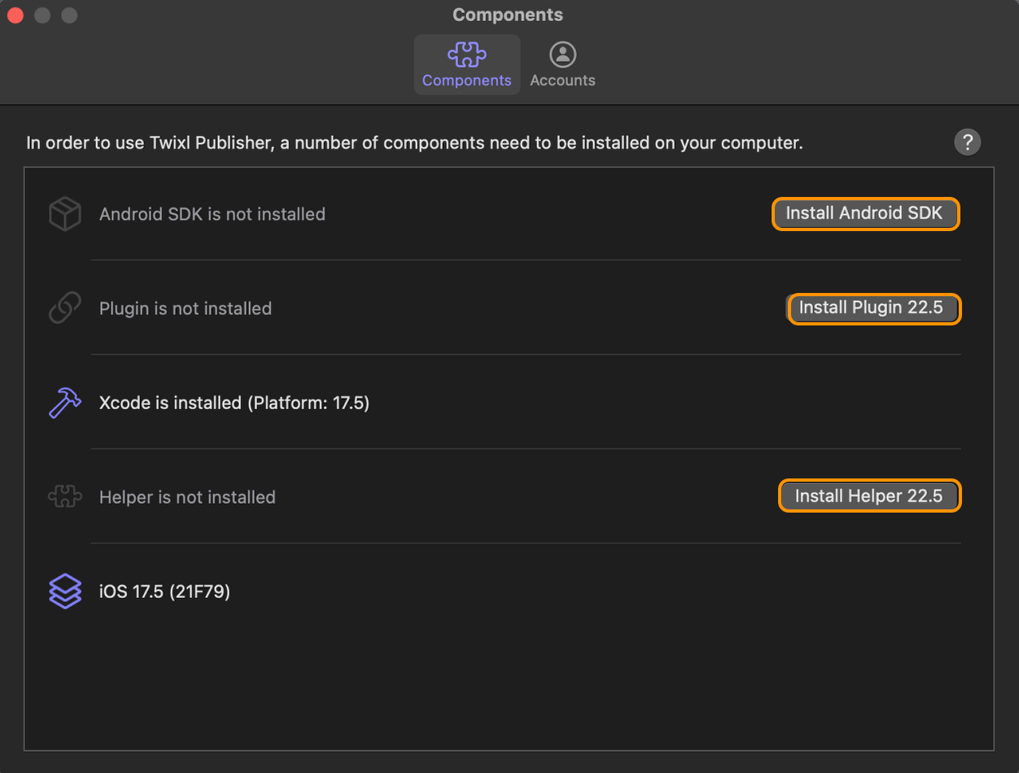Select "Android SDK is not installed" text

click(x=212, y=214)
